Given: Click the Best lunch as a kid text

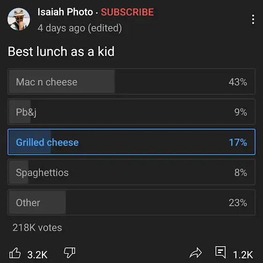Looking at the screenshot, I should tap(61, 51).
